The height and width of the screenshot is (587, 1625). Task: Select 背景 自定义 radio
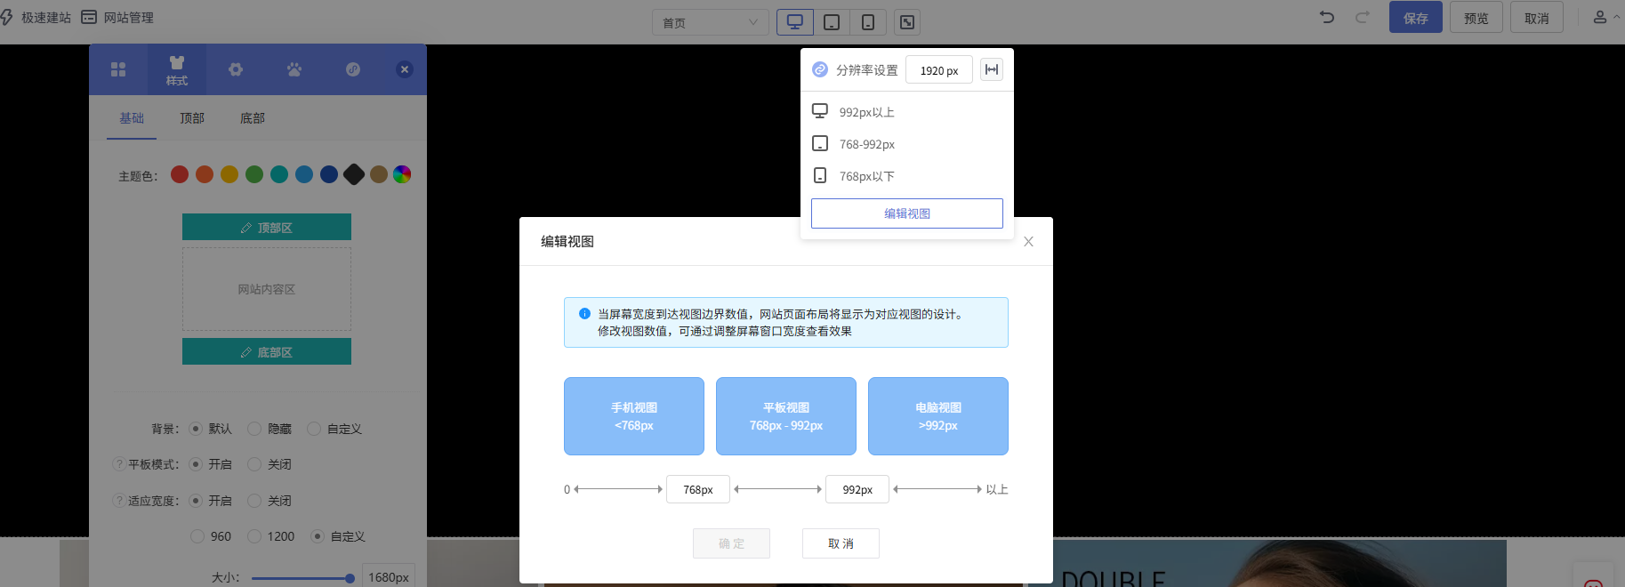314,429
